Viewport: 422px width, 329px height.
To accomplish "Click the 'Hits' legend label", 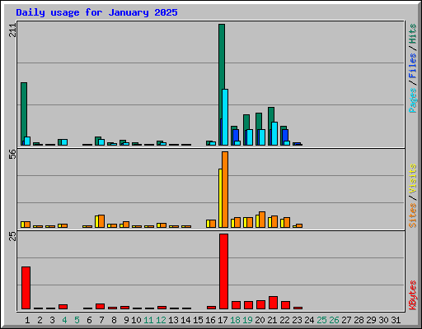I will [413, 34].
